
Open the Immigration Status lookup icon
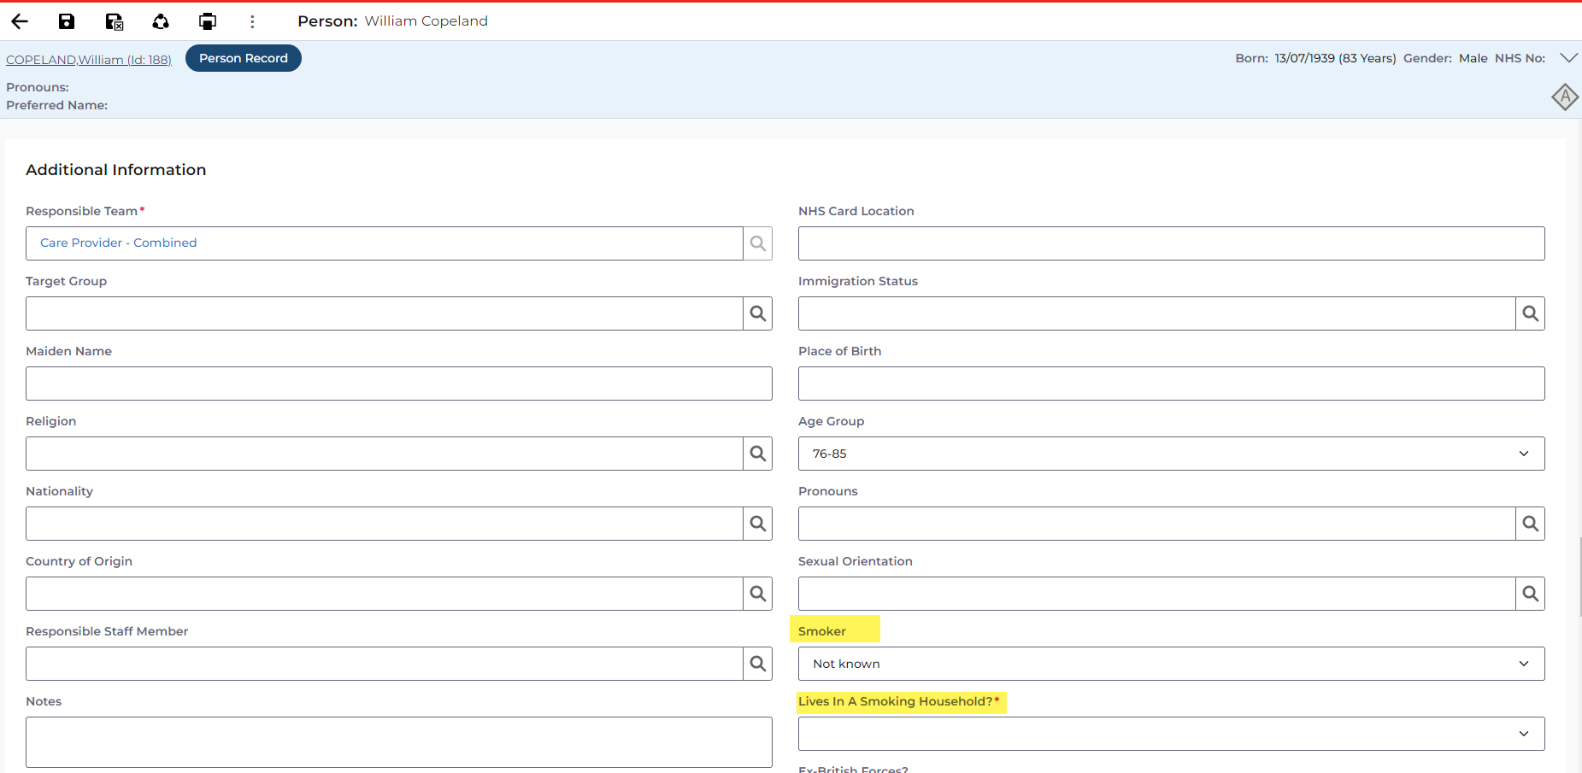tap(1531, 313)
